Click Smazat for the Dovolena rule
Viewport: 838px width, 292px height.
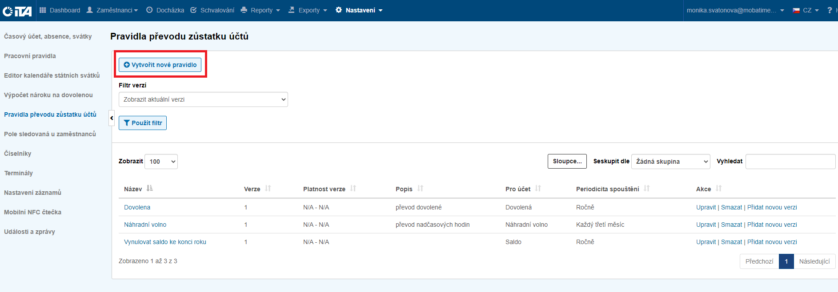point(731,207)
